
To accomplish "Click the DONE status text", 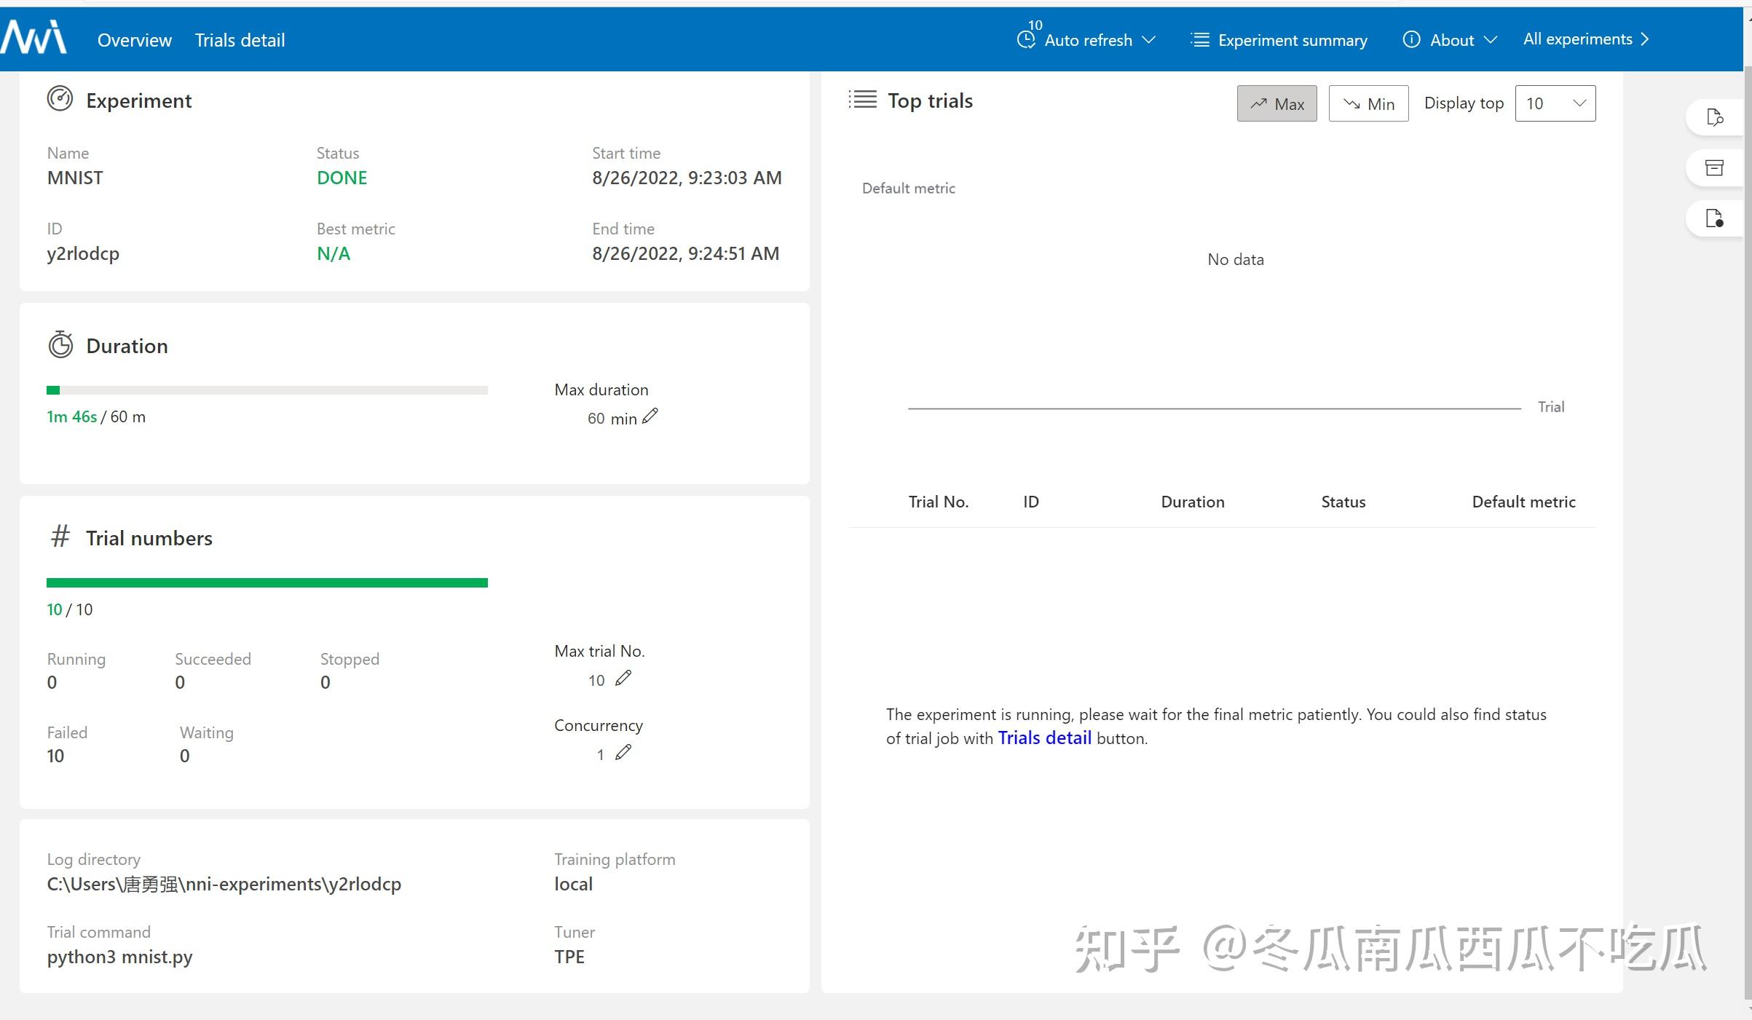I will click(342, 178).
